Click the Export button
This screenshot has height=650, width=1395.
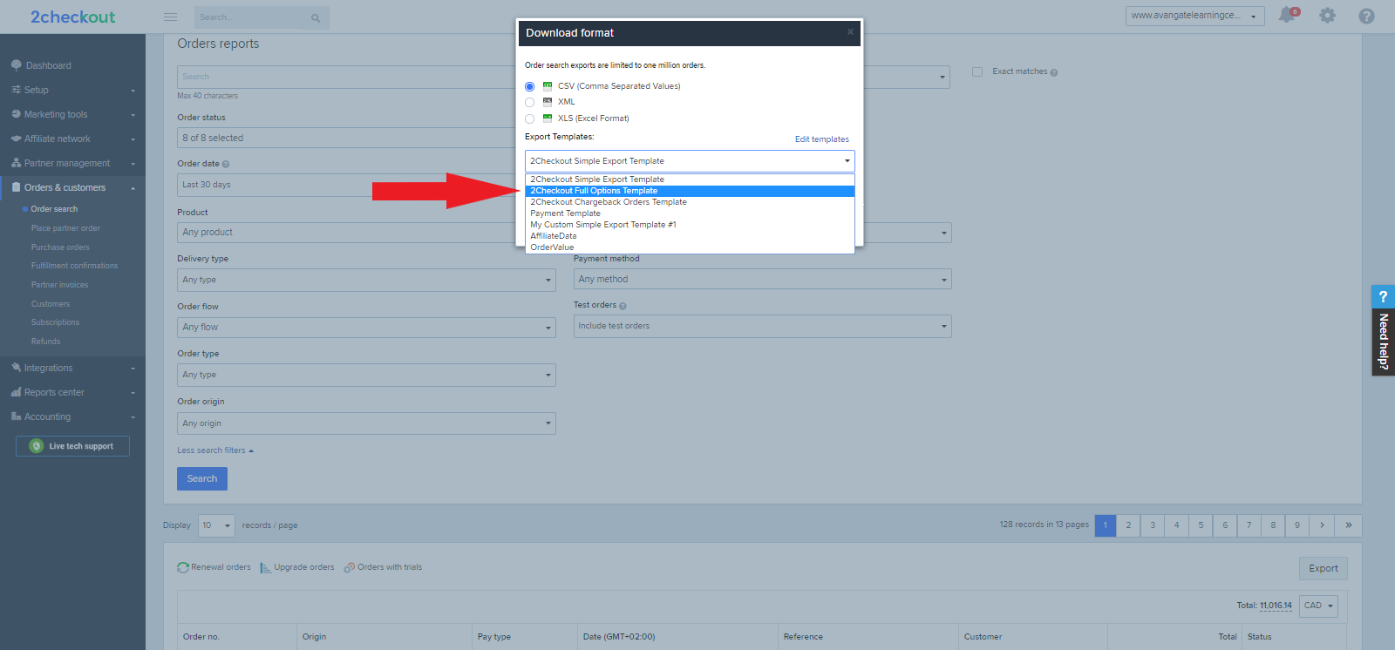coord(1324,568)
